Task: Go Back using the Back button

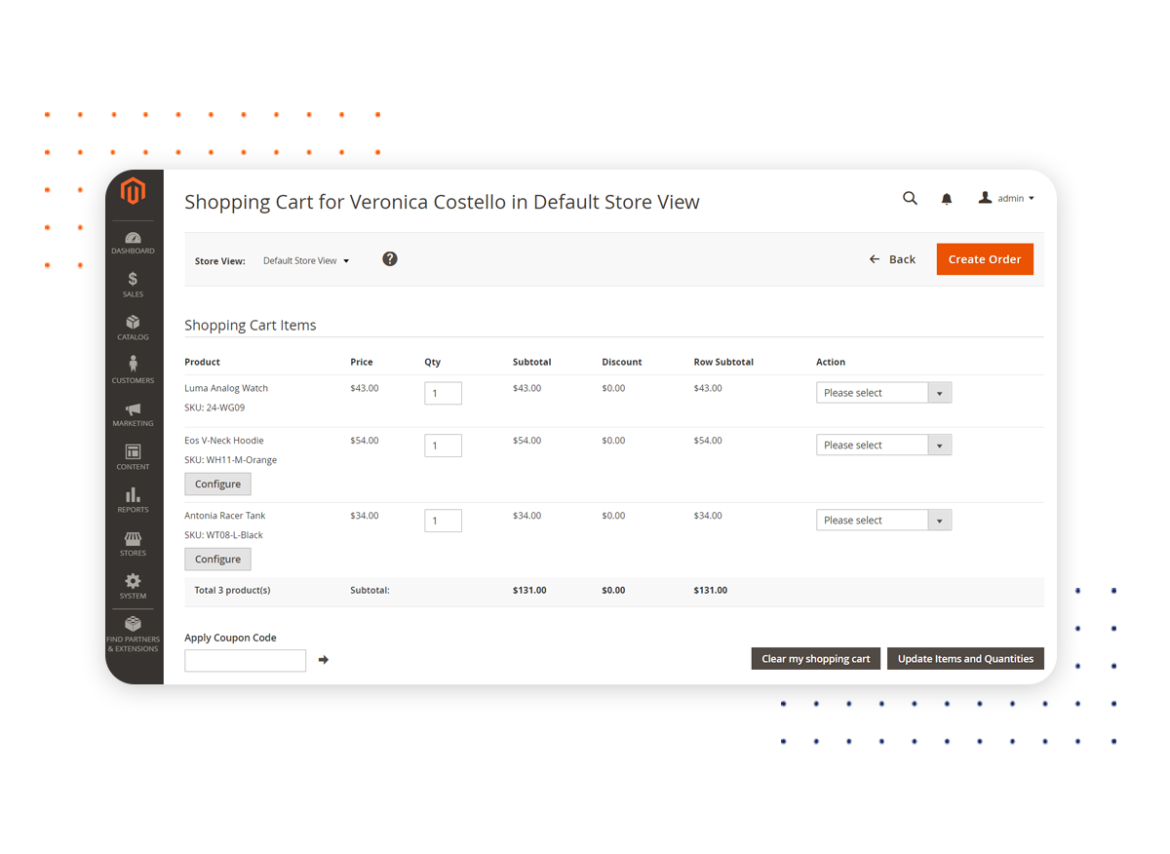Action: click(x=892, y=259)
